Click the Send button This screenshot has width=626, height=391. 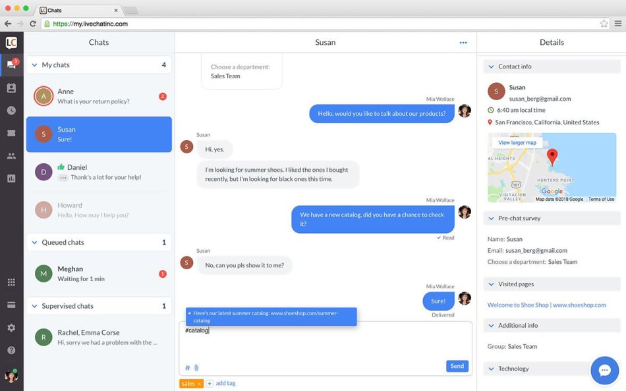pyautogui.click(x=457, y=366)
